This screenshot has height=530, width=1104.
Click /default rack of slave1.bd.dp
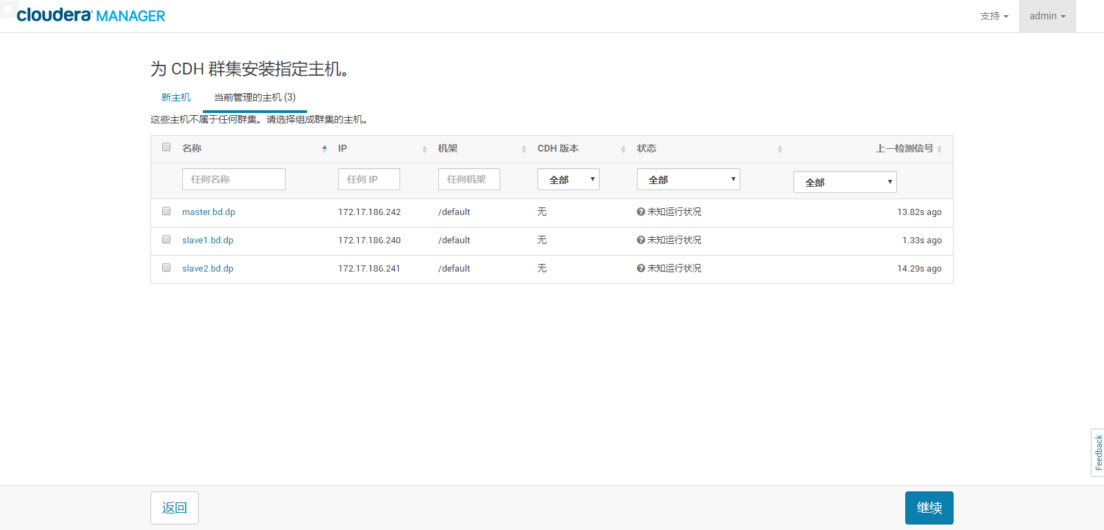coord(454,240)
